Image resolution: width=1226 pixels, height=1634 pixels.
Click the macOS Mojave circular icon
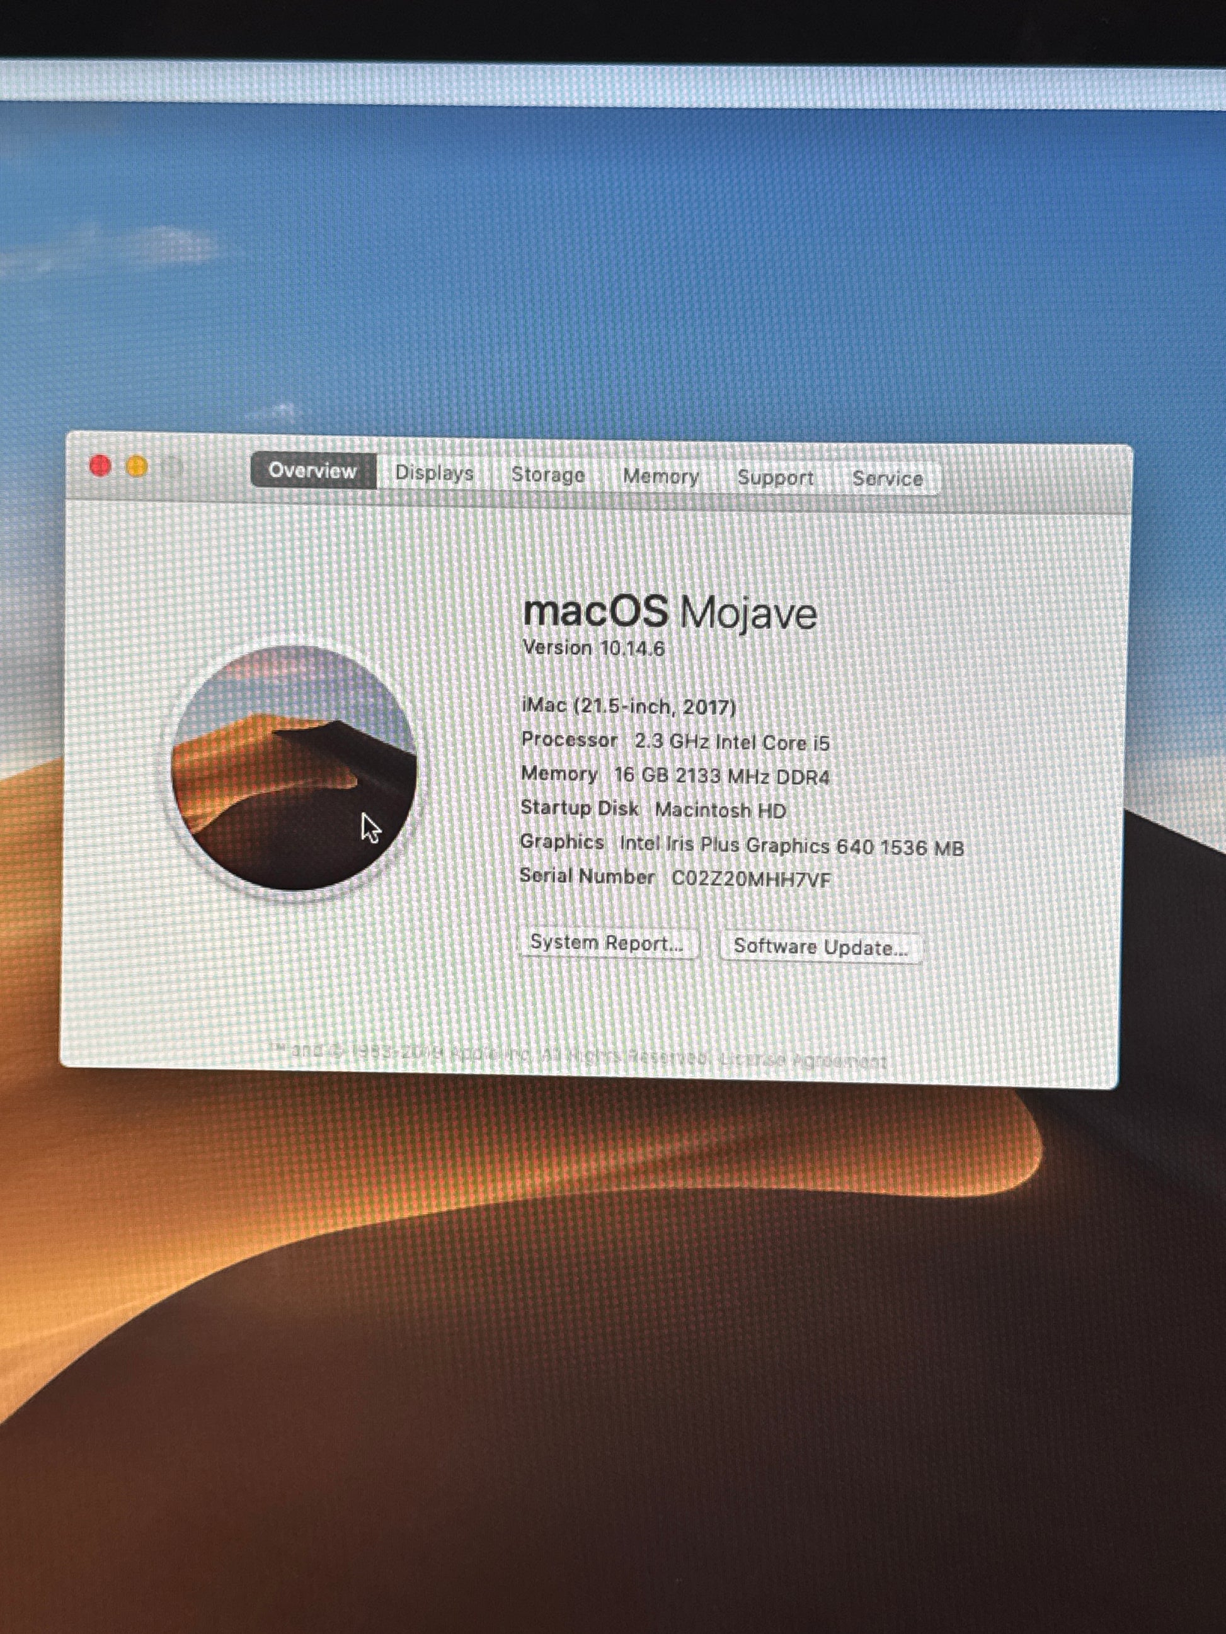pyautogui.click(x=294, y=768)
